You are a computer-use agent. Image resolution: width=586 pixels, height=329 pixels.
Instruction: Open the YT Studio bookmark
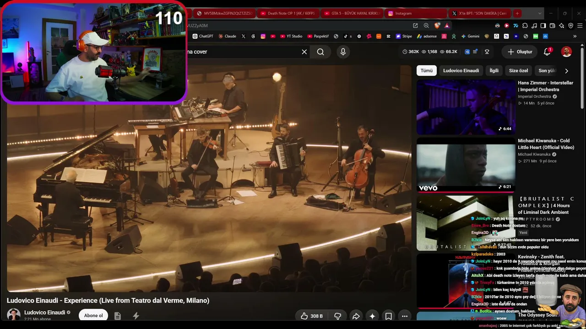click(291, 36)
